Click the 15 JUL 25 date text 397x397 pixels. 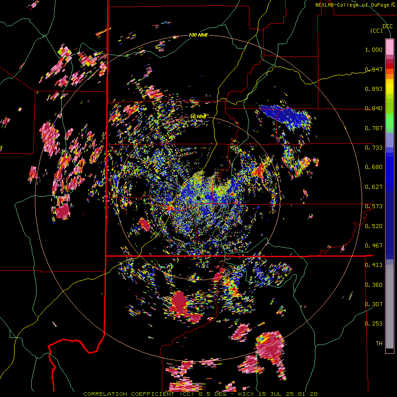[276, 394]
